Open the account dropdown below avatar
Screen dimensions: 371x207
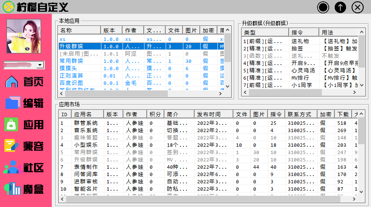pyautogui.click(x=40, y=65)
